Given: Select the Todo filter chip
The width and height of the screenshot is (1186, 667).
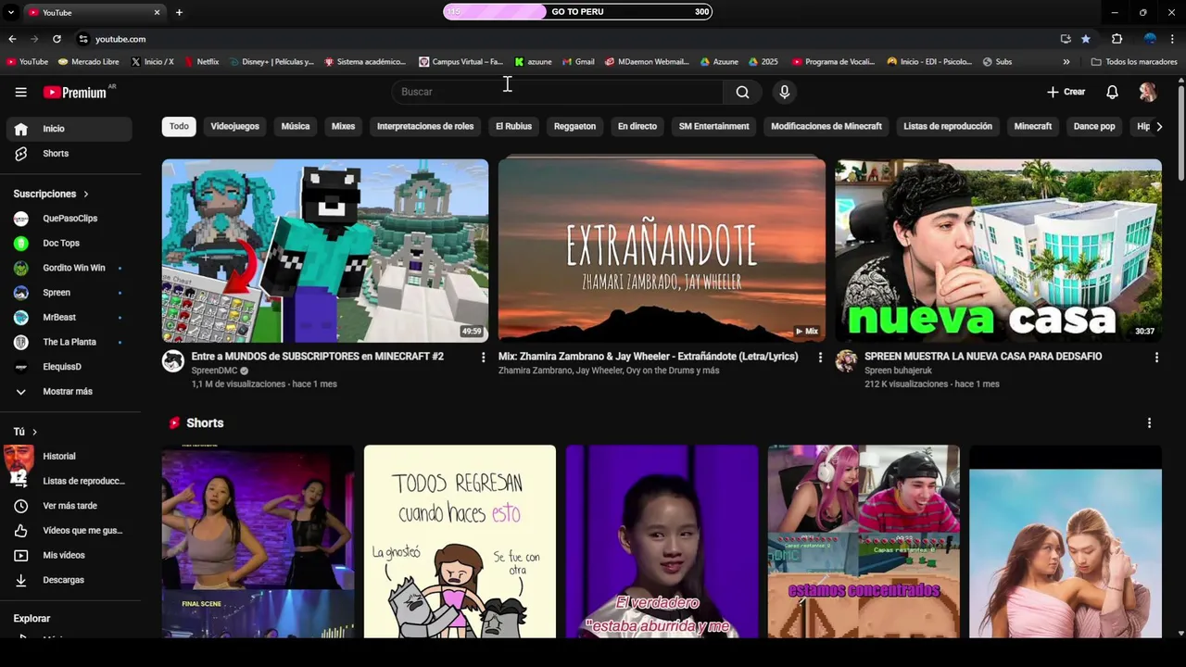Looking at the screenshot, I should 179,126.
